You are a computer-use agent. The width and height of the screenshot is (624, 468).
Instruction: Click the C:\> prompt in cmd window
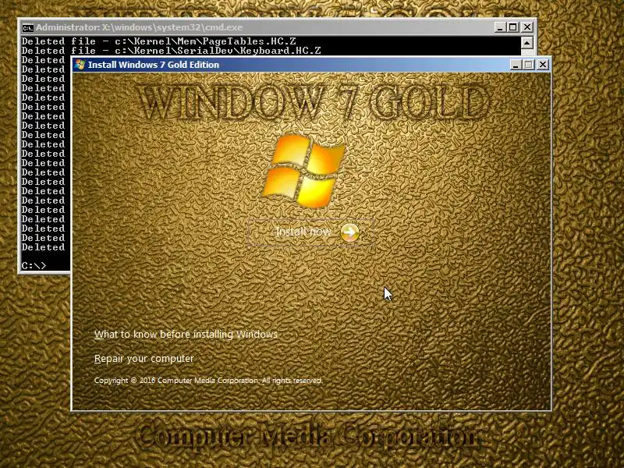pos(34,265)
